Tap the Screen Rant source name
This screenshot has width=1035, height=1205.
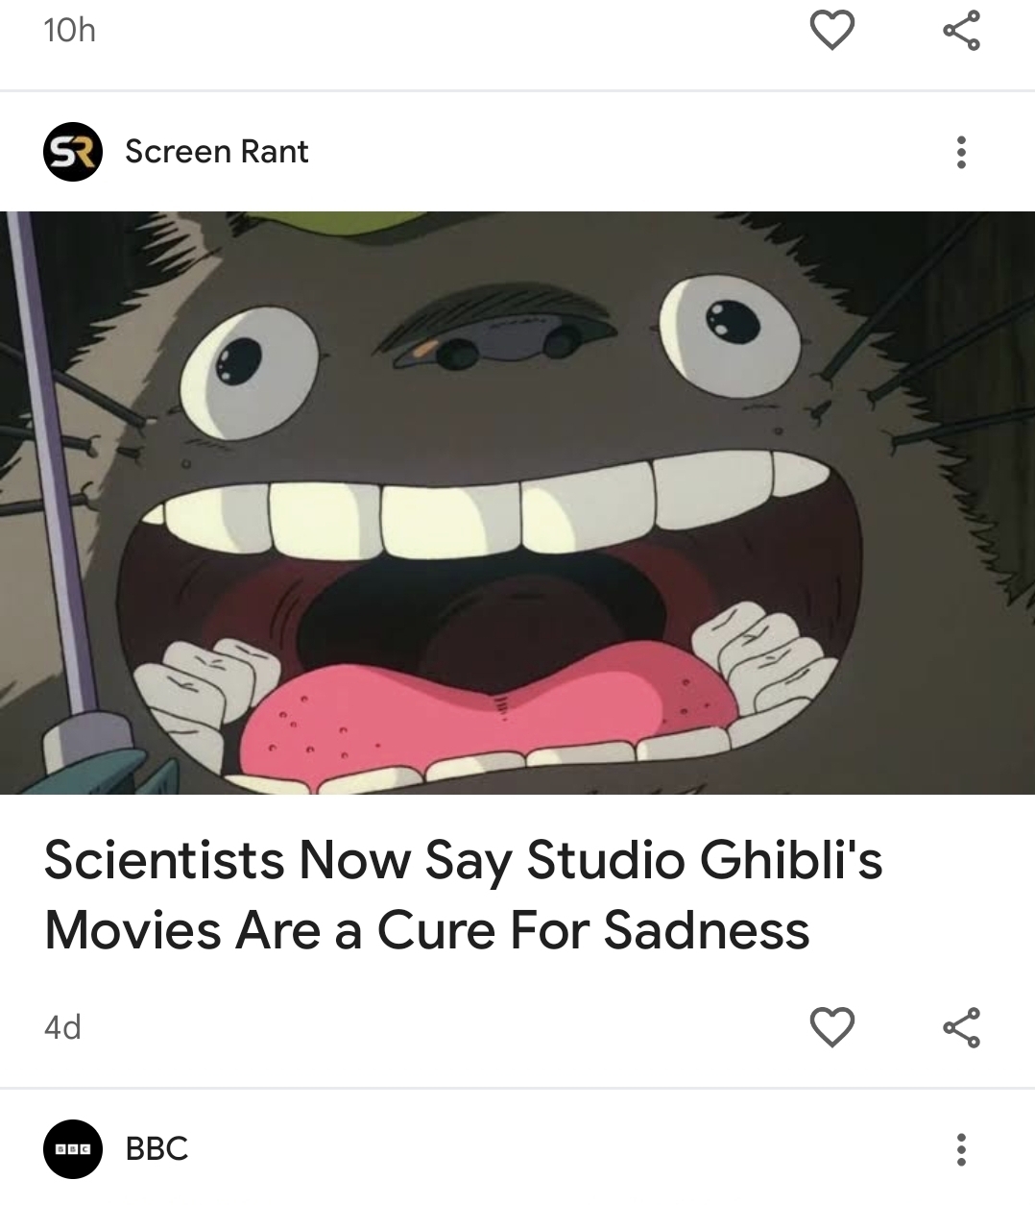[x=217, y=152]
